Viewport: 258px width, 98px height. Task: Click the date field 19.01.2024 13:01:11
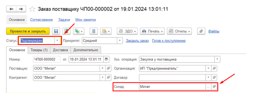pyautogui.click(x=86, y=59)
